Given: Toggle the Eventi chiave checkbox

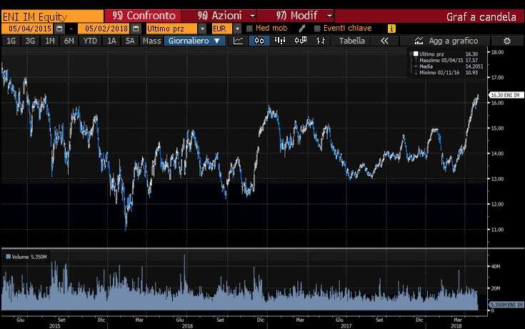Looking at the screenshot, I should point(317,29).
